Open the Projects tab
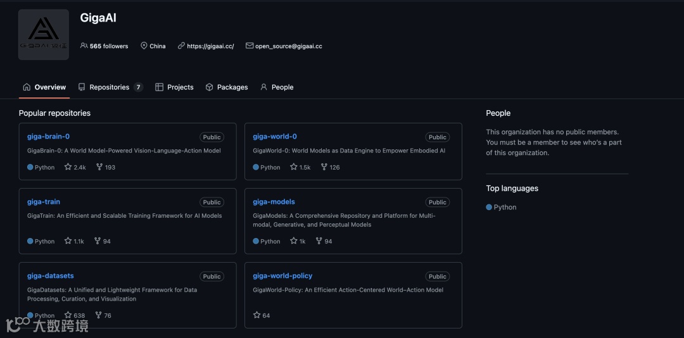This screenshot has height=338, width=684. (175, 87)
